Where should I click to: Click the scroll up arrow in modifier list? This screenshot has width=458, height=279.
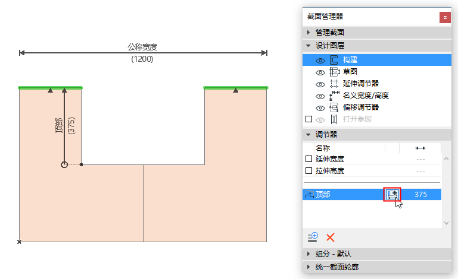(x=446, y=158)
